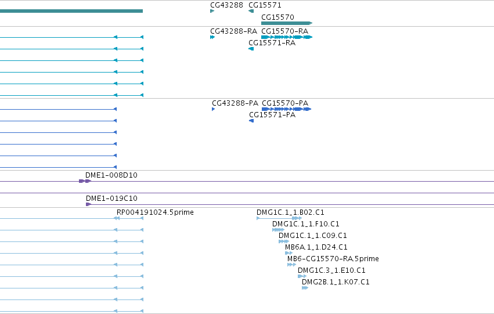Click the RP004191024.5prime EST label
This screenshot has width=494, height=314.
click(155, 212)
